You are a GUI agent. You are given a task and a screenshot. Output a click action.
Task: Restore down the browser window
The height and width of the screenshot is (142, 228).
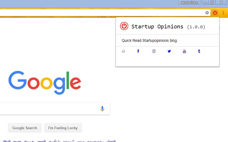212,2
